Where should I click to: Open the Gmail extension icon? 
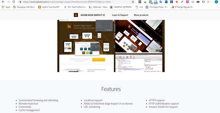click(140, 2)
